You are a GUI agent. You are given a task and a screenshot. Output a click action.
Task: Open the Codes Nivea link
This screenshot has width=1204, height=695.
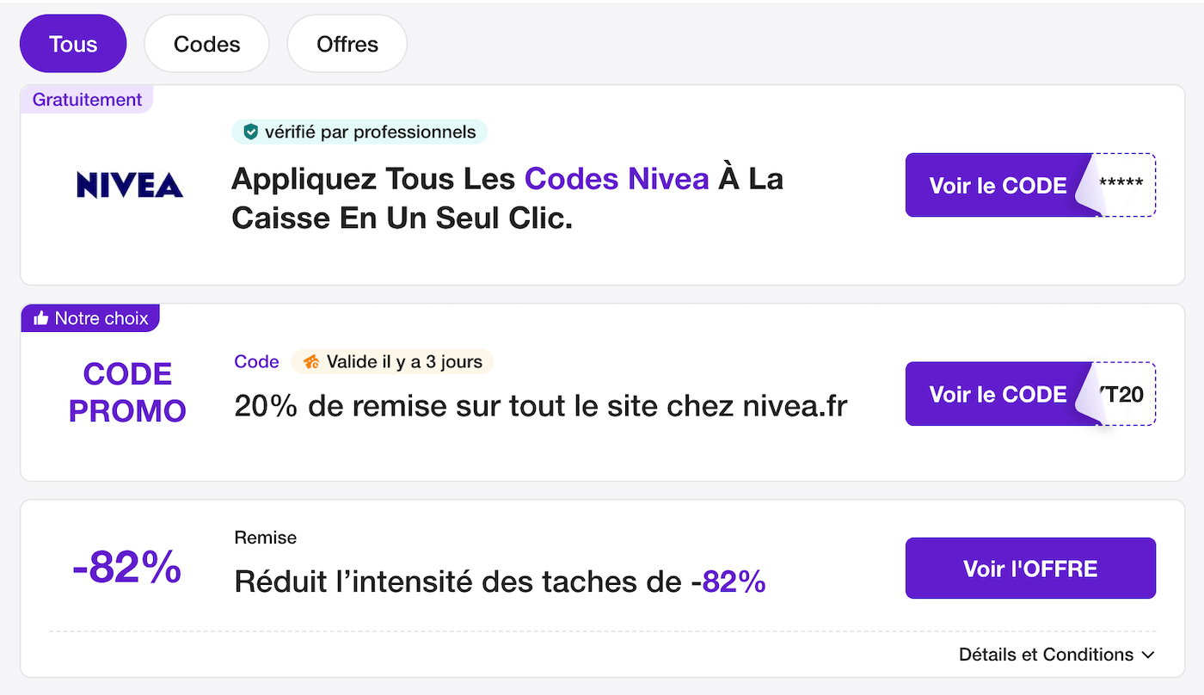pyautogui.click(x=616, y=178)
